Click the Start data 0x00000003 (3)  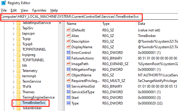(149, 98)
